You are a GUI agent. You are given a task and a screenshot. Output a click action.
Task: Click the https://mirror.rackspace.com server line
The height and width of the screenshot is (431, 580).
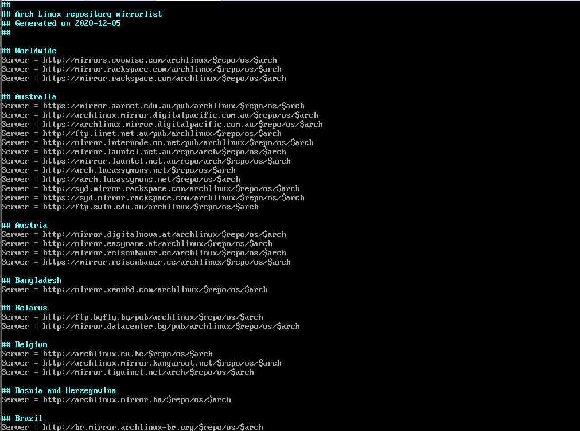tap(143, 79)
